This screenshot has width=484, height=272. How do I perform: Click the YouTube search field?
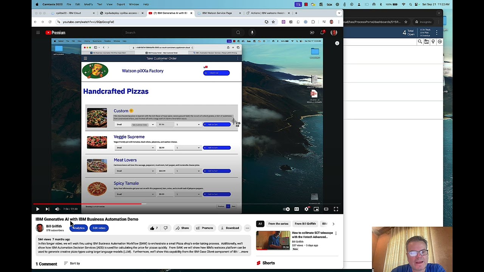coord(178,32)
